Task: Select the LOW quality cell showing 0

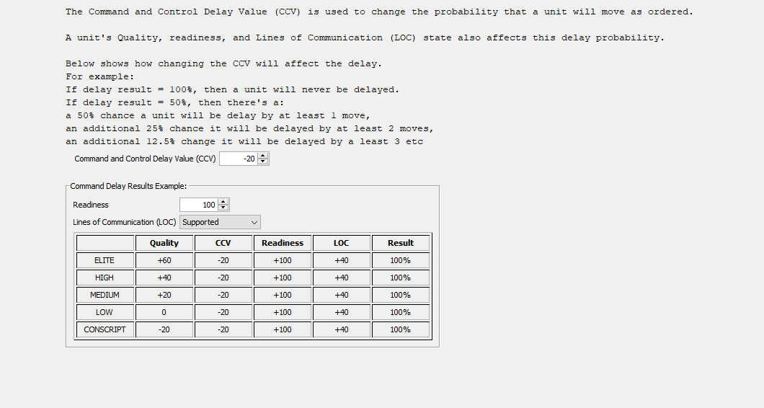Action: click(164, 312)
